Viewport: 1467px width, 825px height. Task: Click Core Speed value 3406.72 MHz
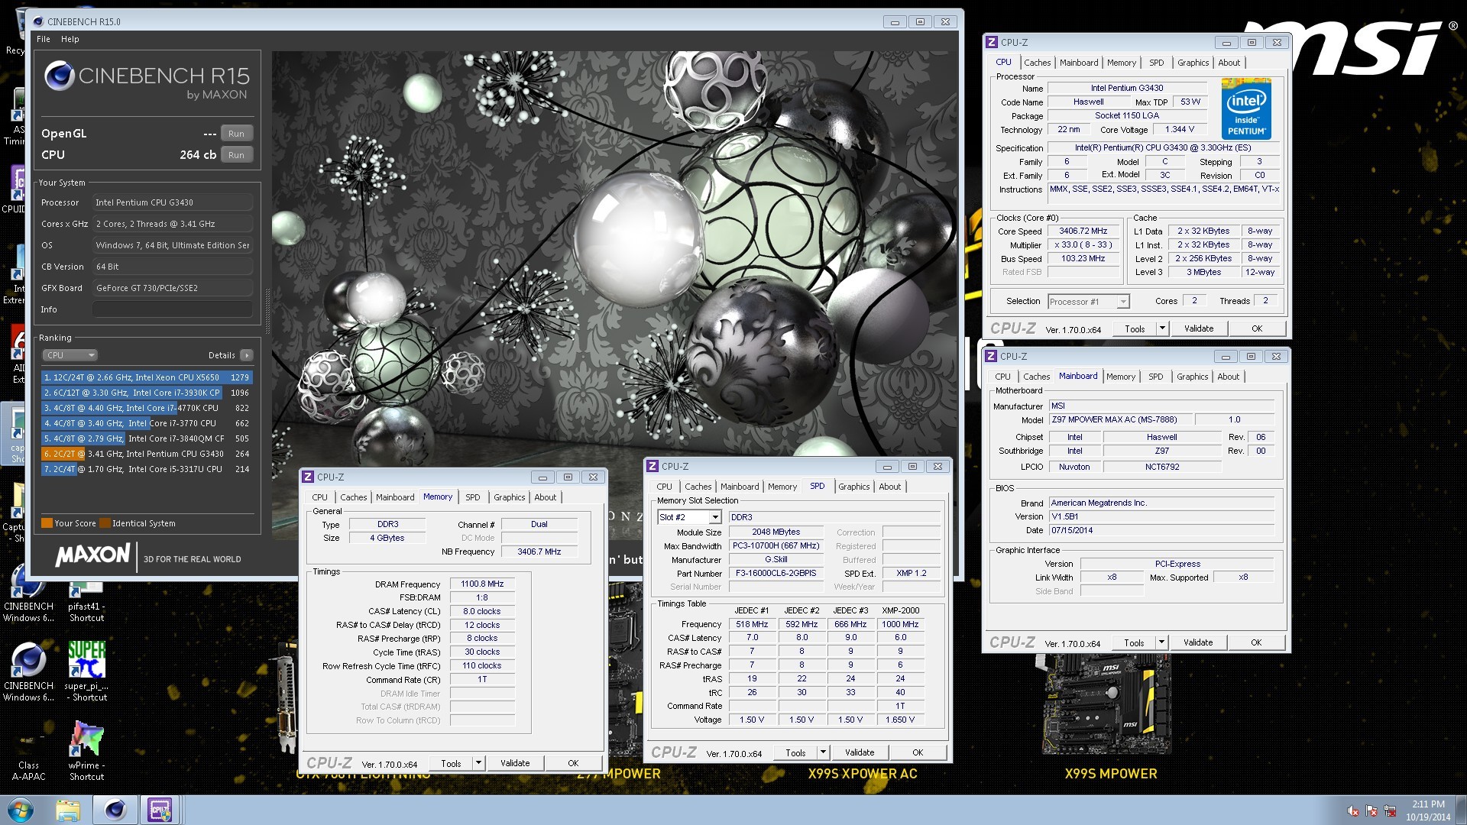(1083, 231)
